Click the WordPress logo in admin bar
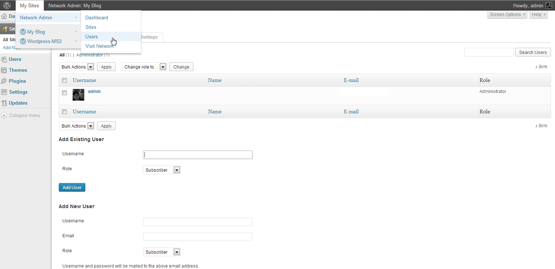 (x=7, y=5)
